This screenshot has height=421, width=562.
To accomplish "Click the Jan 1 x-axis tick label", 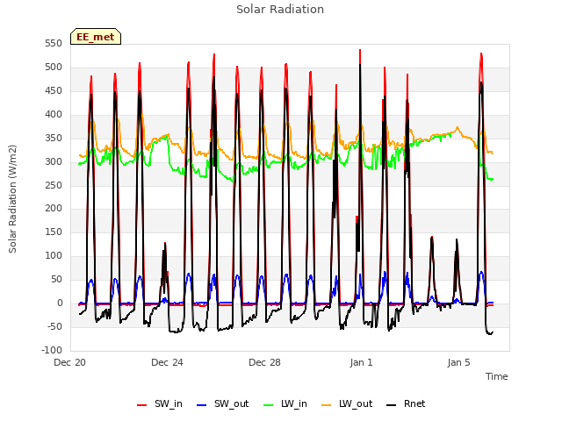I will point(361,362).
